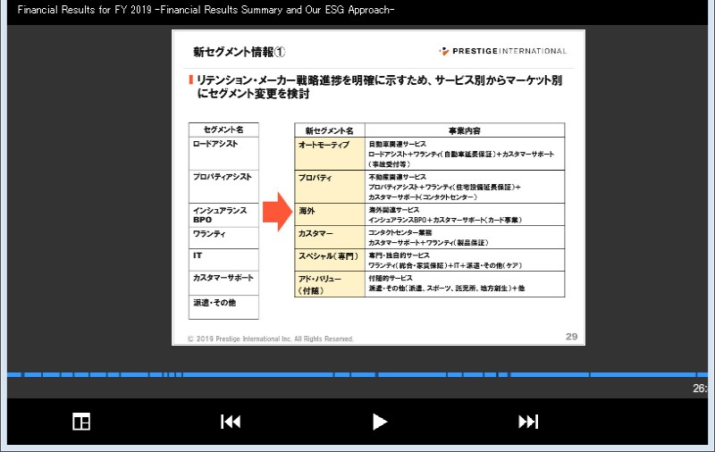Select the 派遣・その他 segment cell

click(223, 307)
